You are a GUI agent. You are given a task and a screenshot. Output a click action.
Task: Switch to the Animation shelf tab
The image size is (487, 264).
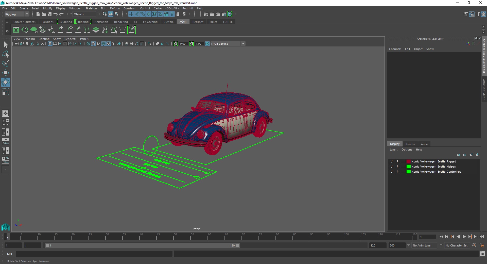coord(101,22)
